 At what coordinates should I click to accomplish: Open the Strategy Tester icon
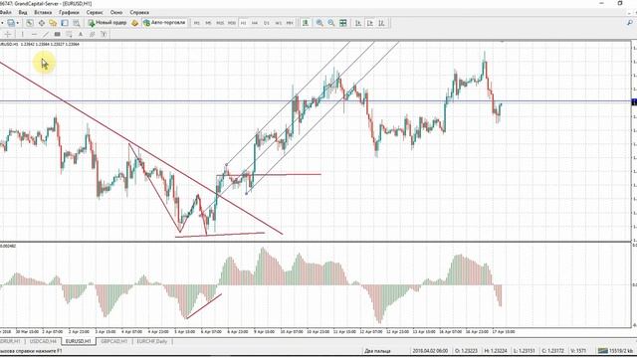tap(76, 23)
